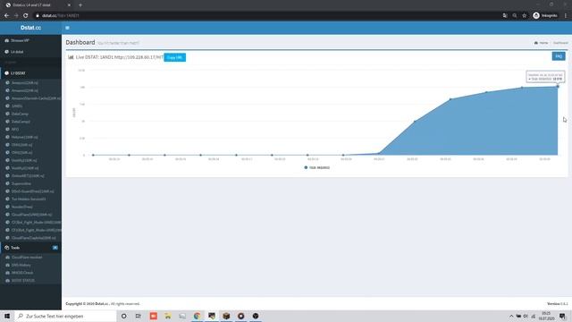The image size is (572, 322).
Task: Select the DataCamp2 server entry
Action: [x=21, y=122]
